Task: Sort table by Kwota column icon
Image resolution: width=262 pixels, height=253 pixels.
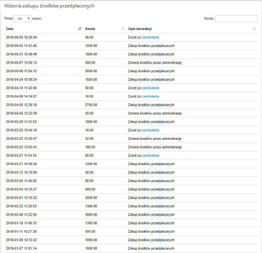Action: (x=123, y=29)
